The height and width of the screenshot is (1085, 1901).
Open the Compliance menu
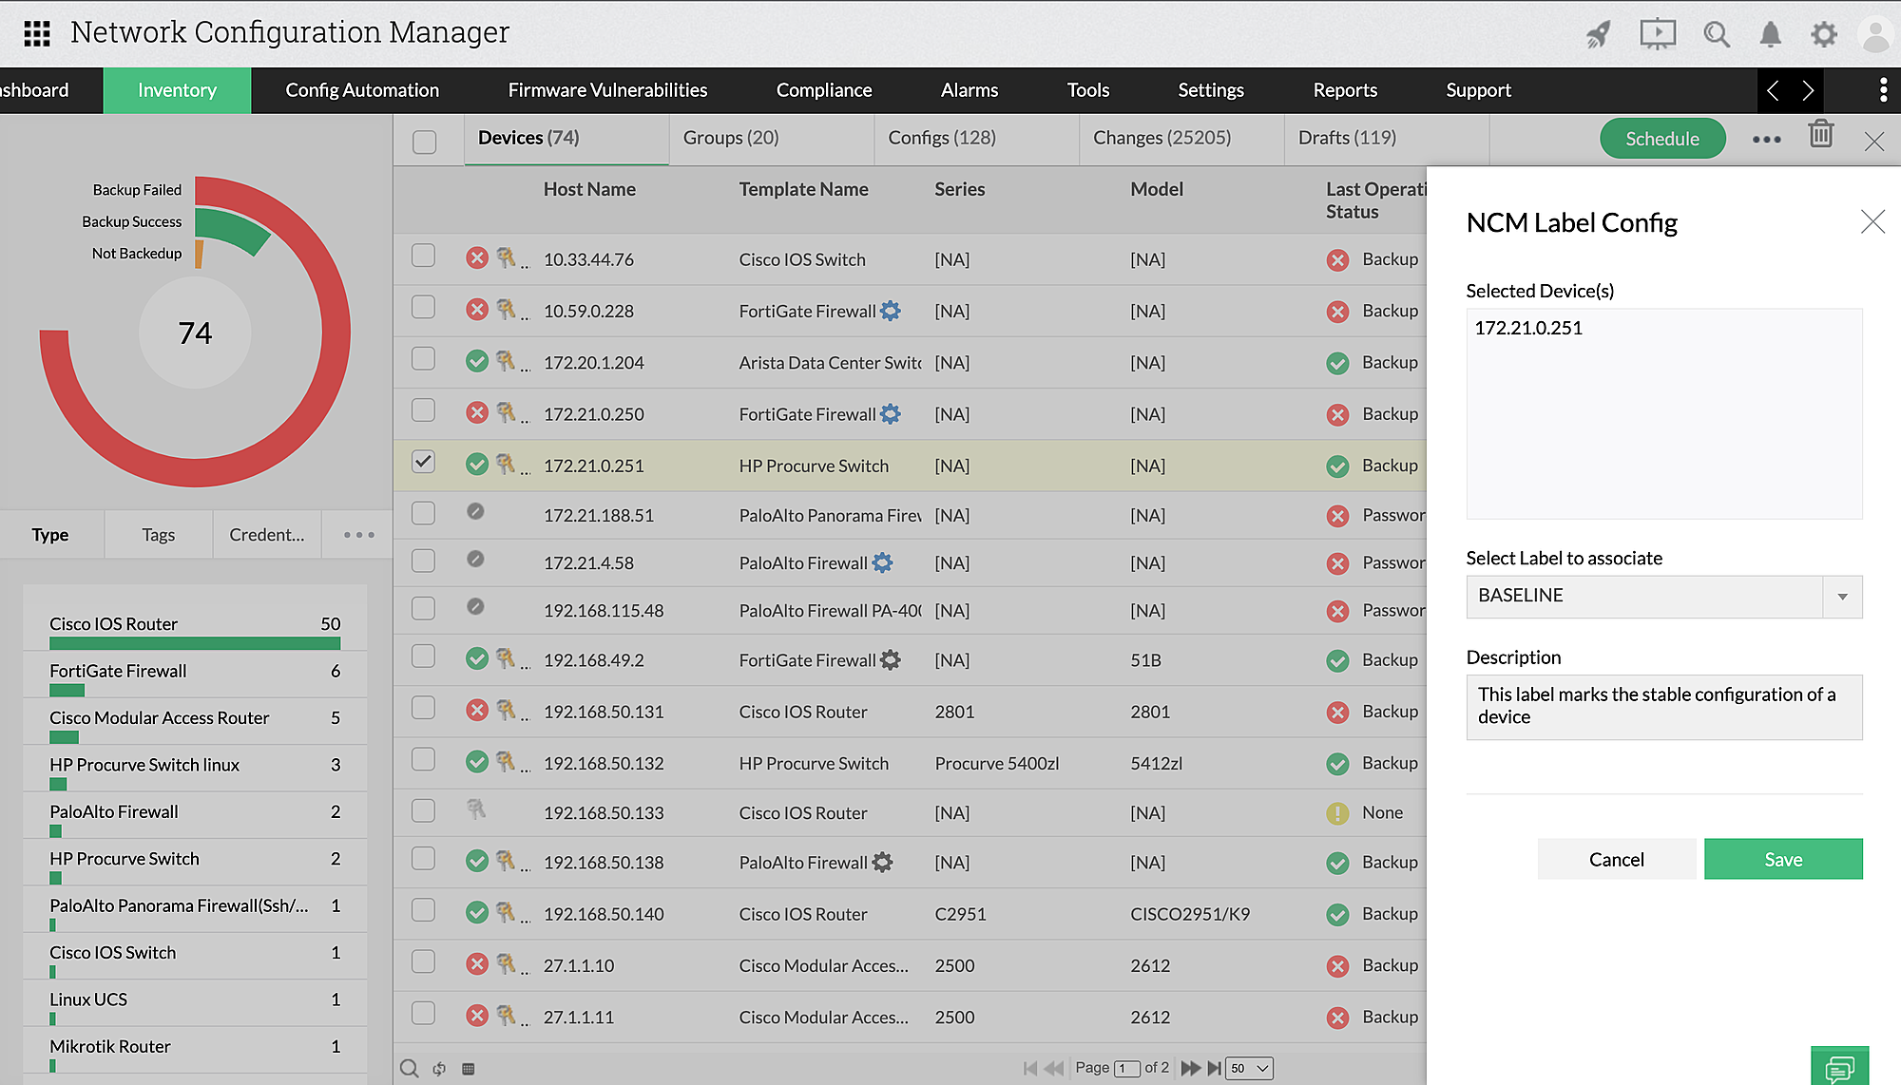click(x=823, y=90)
